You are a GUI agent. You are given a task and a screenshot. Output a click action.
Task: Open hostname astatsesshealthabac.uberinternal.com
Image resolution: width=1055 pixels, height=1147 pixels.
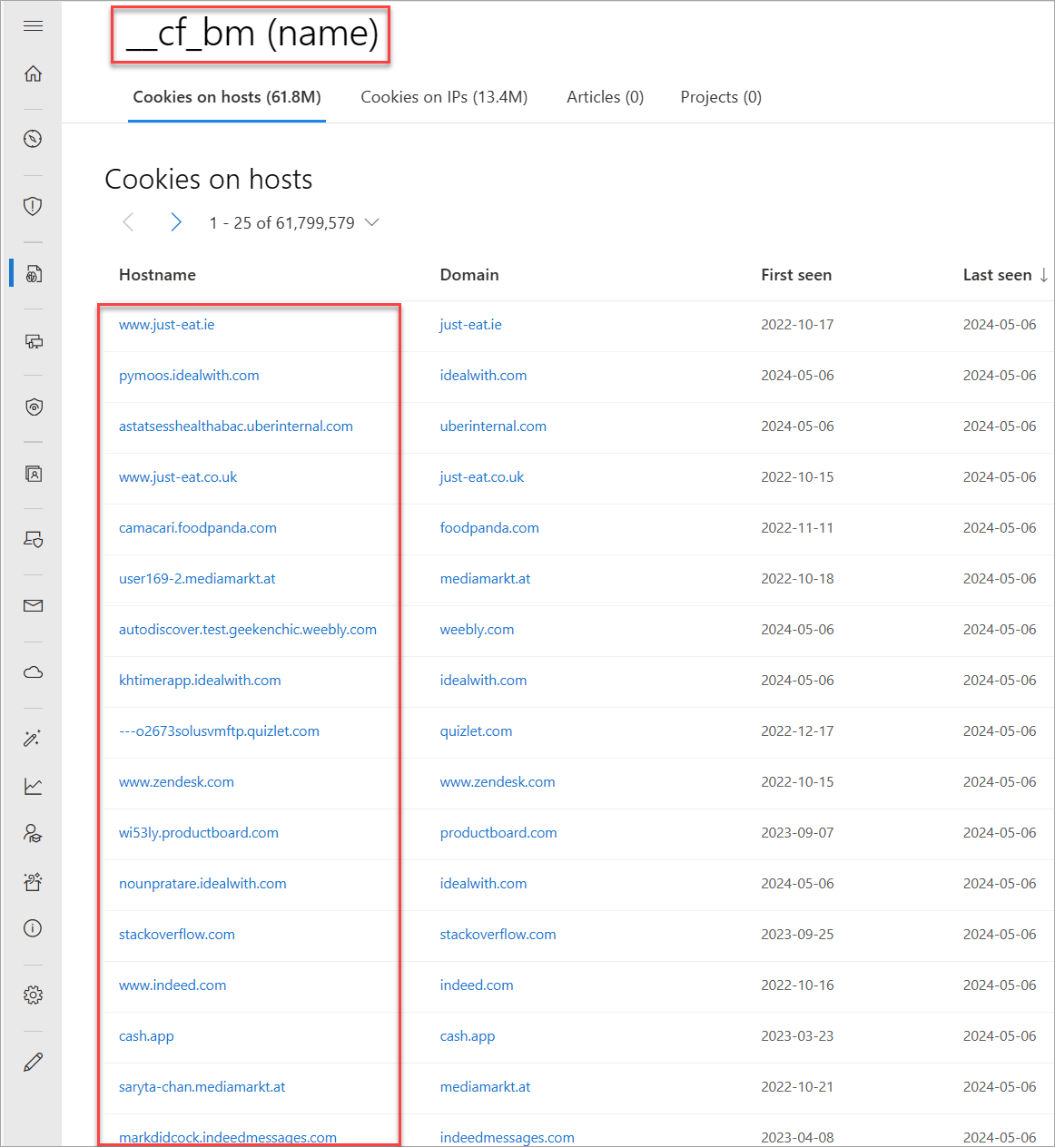click(236, 426)
